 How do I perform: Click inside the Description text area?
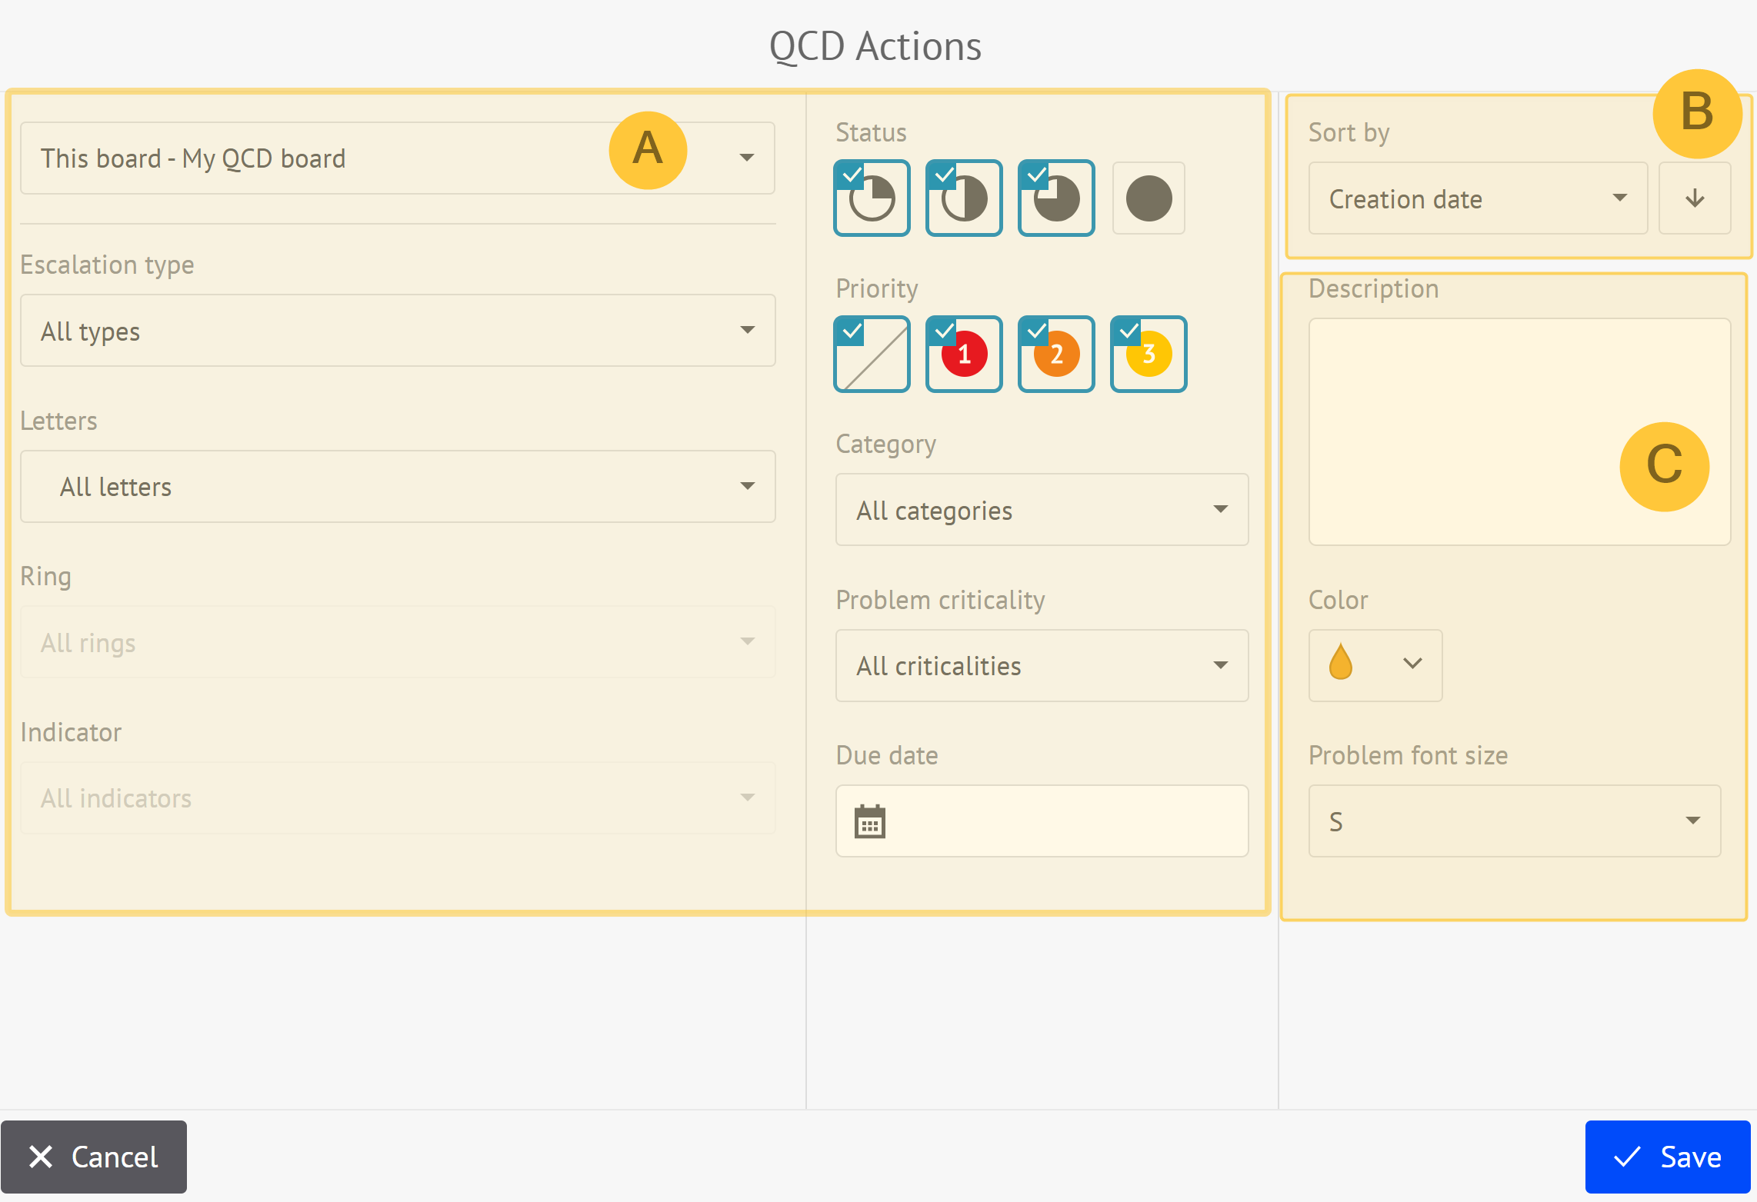[x=1519, y=432]
